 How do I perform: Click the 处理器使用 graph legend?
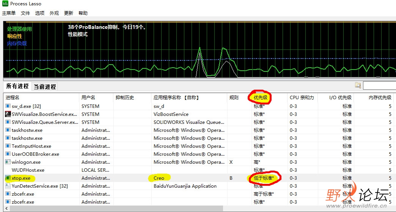click(19, 29)
